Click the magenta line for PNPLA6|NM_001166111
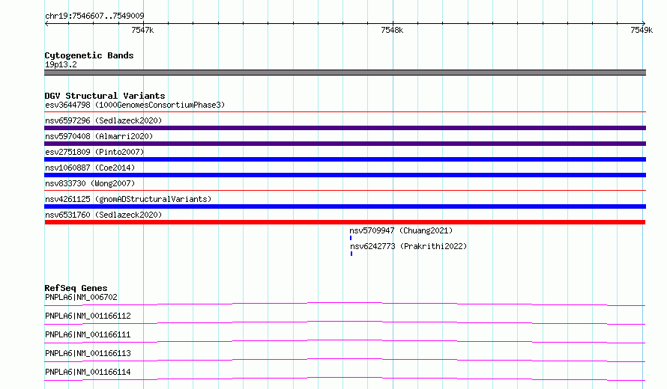 (x=345, y=341)
